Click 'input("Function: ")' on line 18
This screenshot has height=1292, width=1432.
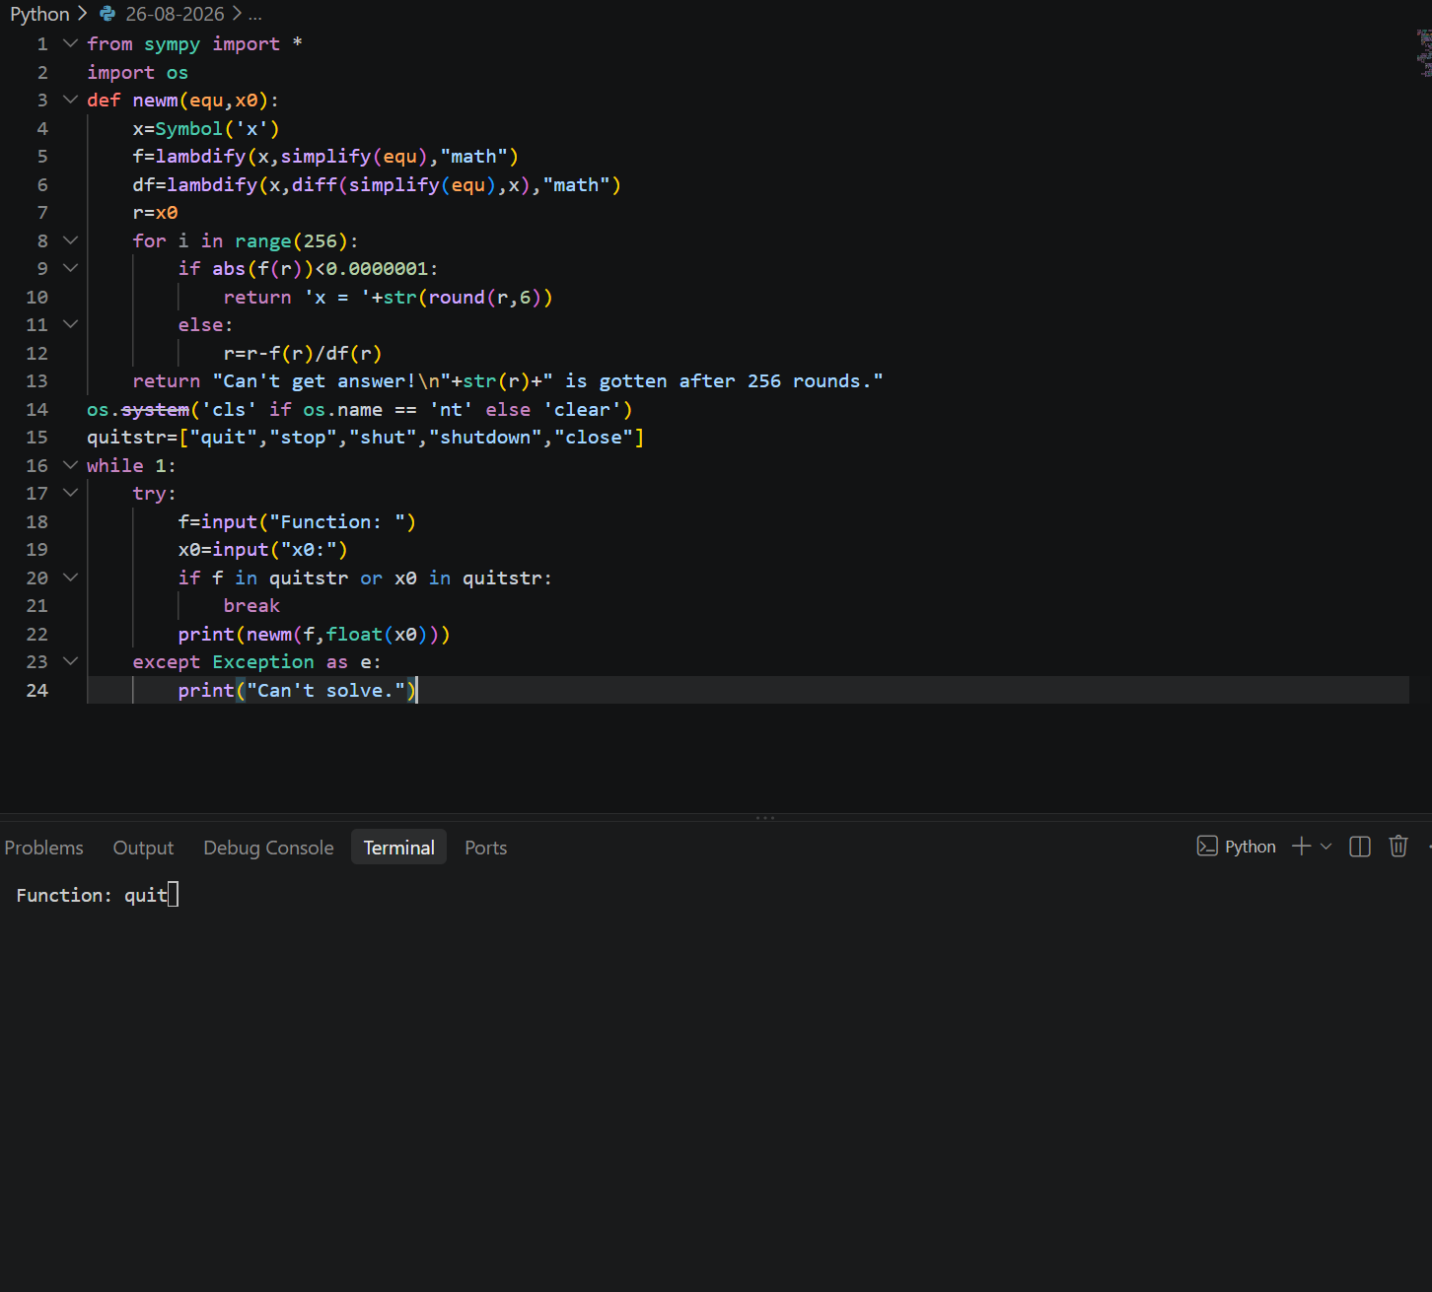point(309,521)
